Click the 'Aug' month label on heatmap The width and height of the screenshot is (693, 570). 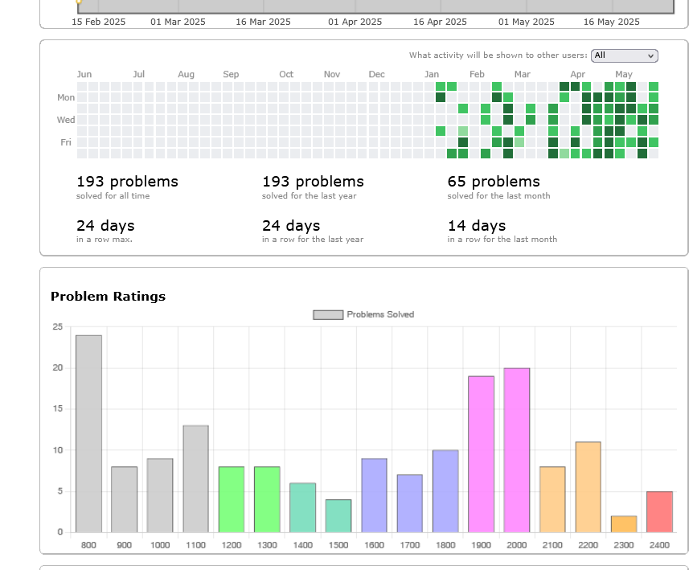click(186, 74)
